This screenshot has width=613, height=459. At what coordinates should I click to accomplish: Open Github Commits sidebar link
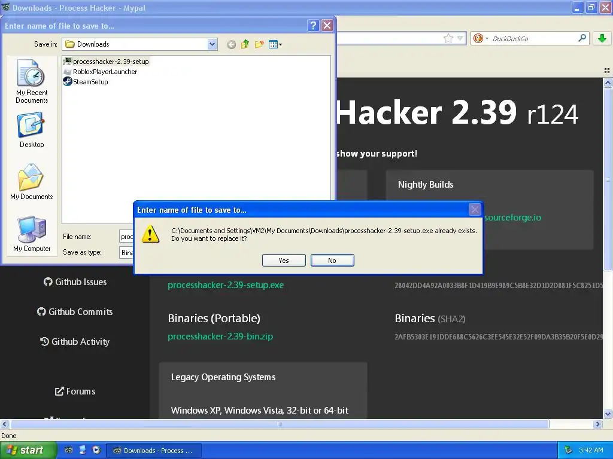[75, 312]
